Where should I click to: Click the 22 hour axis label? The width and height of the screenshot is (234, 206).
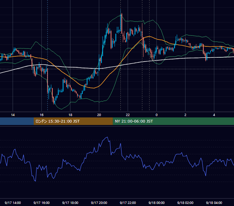128,115
